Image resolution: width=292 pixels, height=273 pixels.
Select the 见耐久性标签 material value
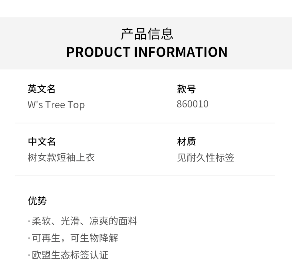[205, 157]
